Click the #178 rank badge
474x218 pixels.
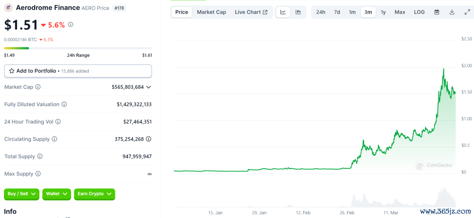pos(119,8)
